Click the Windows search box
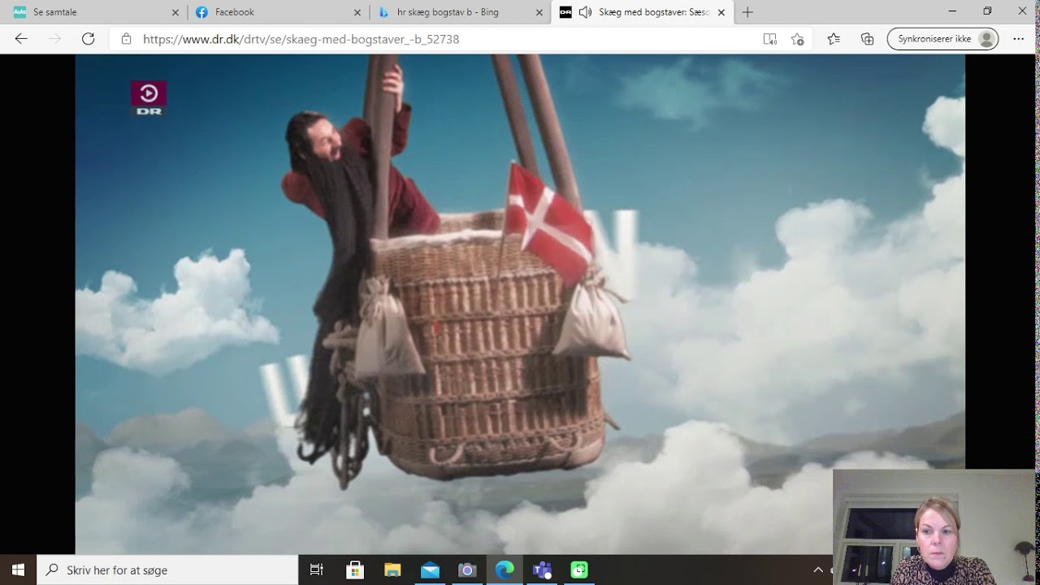Image resolution: width=1040 pixels, height=585 pixels. click(167, 570)
